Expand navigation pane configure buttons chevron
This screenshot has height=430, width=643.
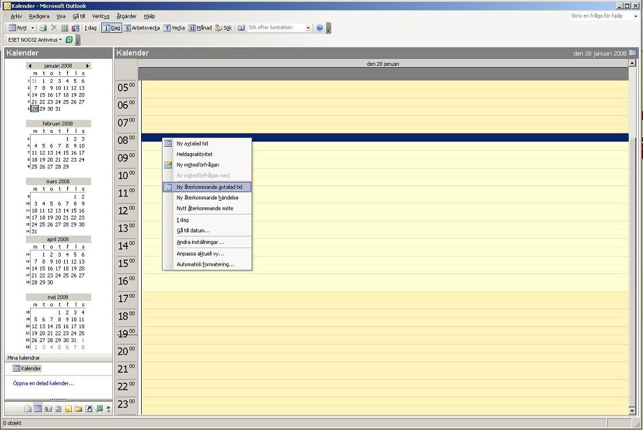(108, 409)
